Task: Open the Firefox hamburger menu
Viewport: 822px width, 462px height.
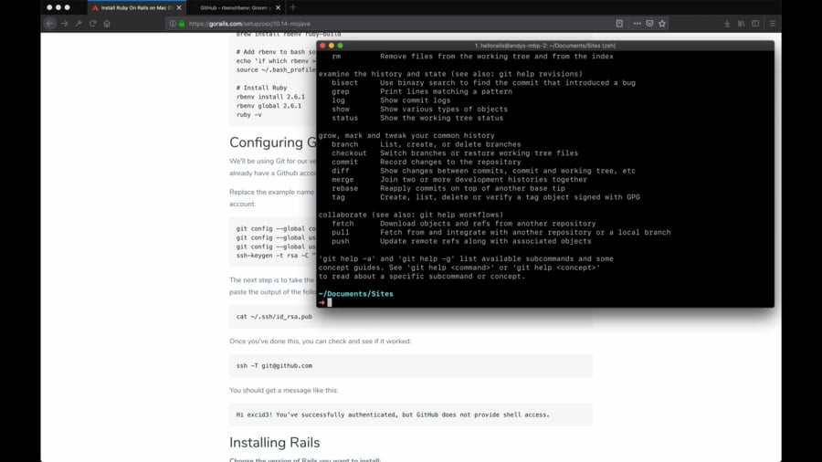Action: coord(772,24)
